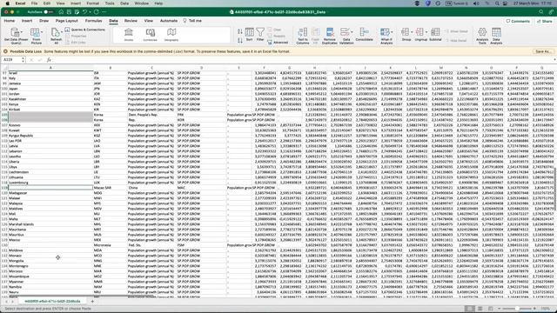
Task: Click the Redo icon
Action: tap(97, 12)
